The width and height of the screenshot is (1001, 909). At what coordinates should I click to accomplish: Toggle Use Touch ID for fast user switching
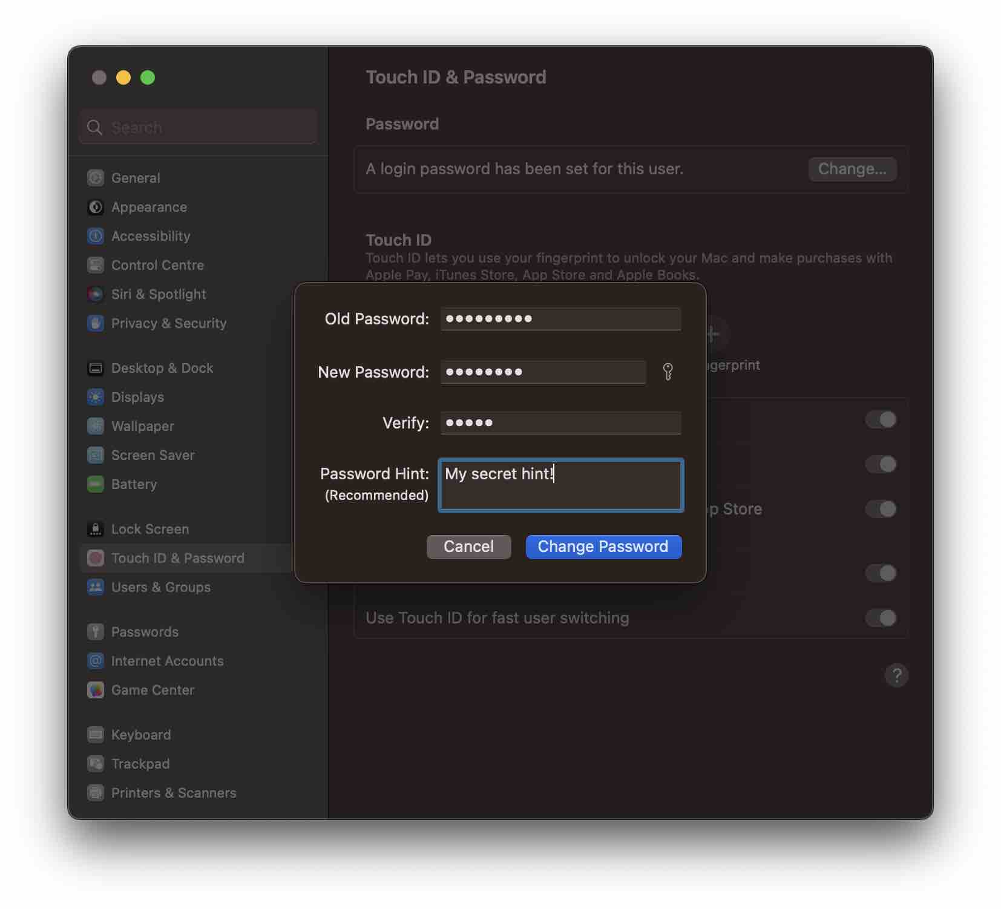point(881,618)
